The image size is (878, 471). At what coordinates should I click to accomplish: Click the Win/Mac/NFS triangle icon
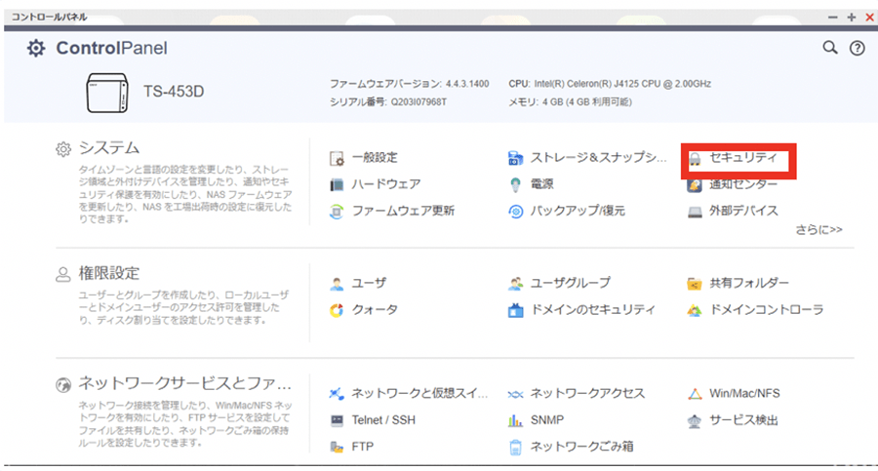(695, 394)
